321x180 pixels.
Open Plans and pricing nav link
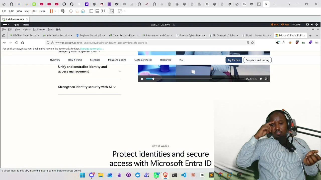117,60
